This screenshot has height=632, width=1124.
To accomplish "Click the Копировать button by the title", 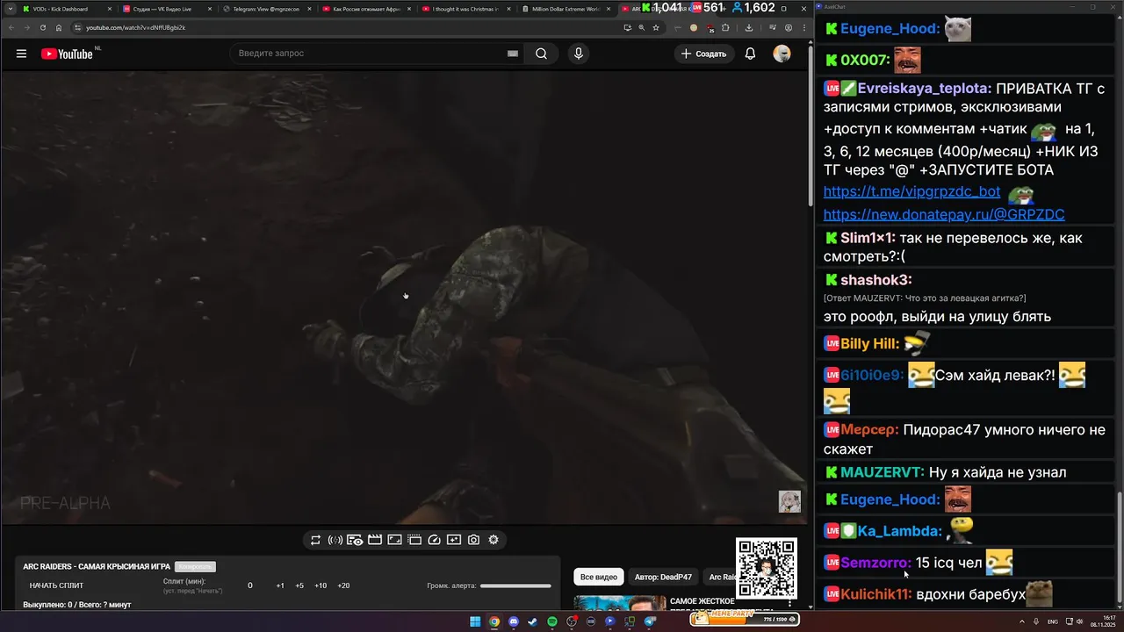I will [195, 567].
